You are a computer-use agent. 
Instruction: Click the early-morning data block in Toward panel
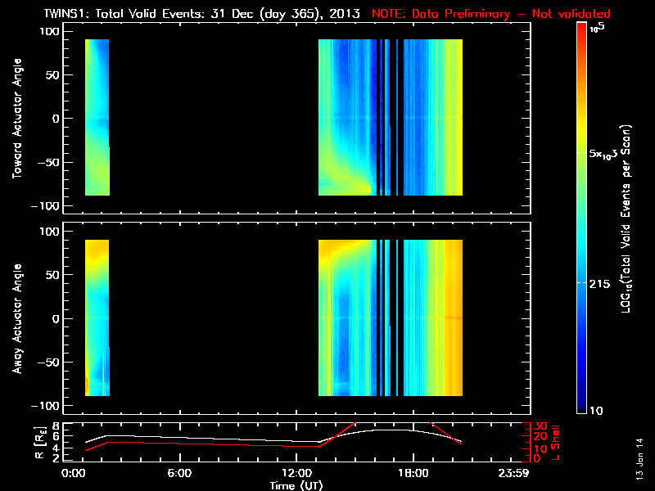pos(97,118)
